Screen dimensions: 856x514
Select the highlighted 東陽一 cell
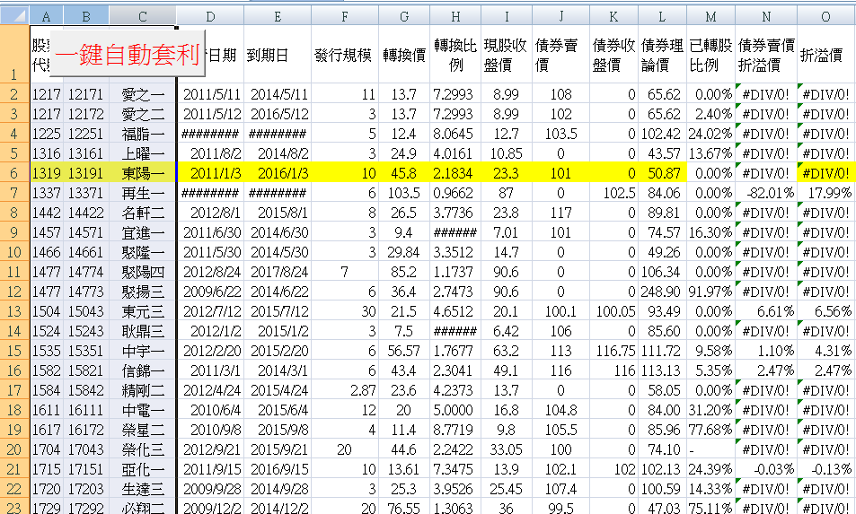coord(143,172)
